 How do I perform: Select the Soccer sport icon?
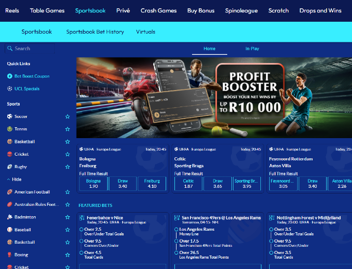pyautogui.click(x=10, y=116)
